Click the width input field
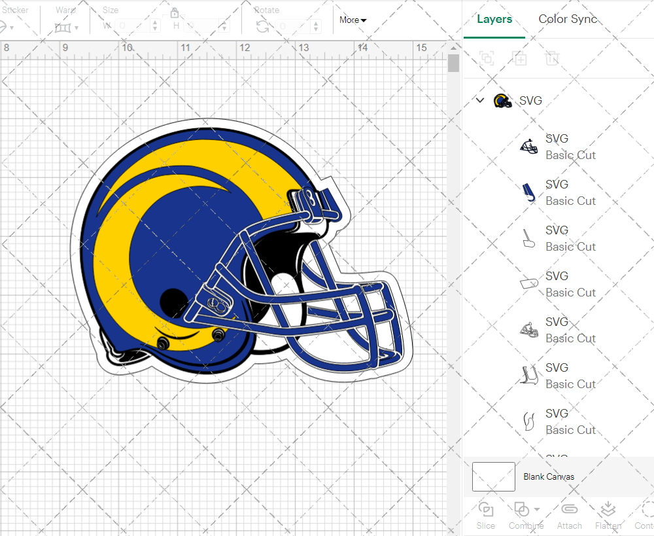This screenshot has width=654, height=536. [132, 26]
